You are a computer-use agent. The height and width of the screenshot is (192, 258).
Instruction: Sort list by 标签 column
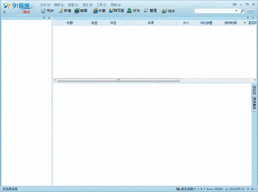click(114, 23)
